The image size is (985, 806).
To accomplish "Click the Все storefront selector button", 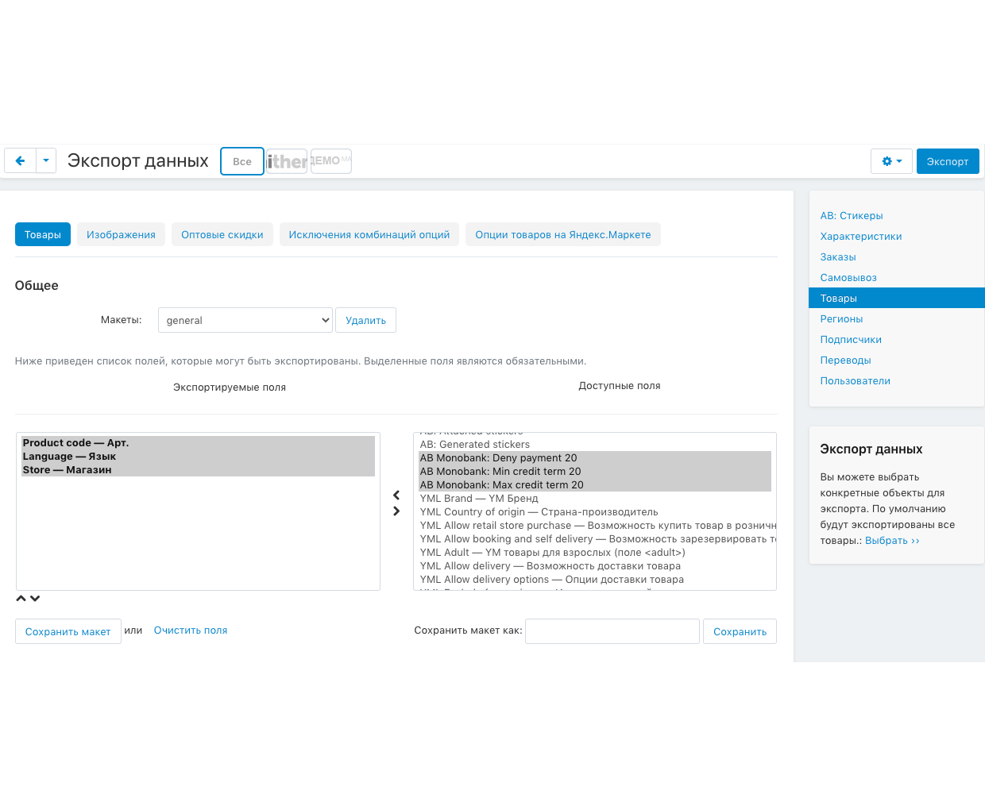I will pos(242,161).
